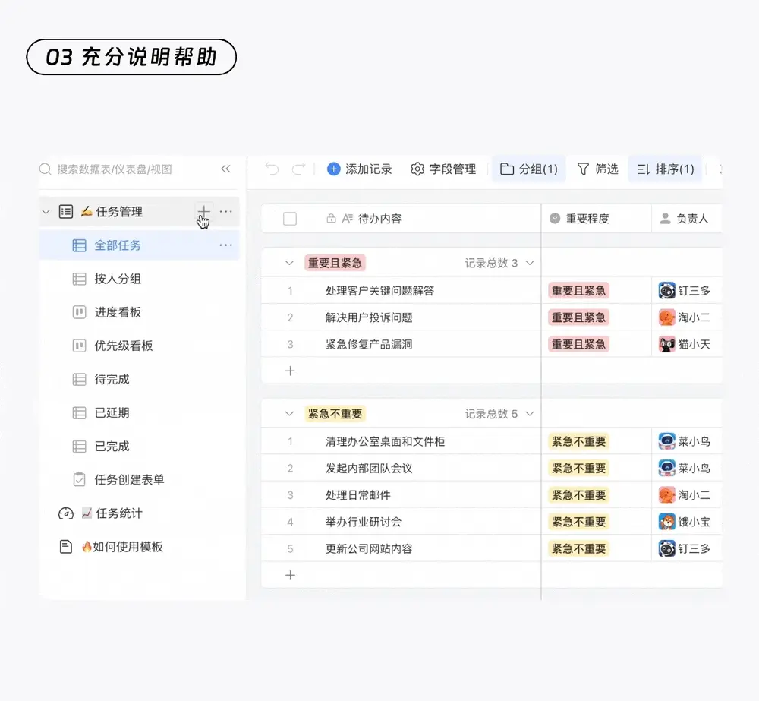759x701 pixels.
Task: Open the more options beside 全部任务
Action: pyautogui.click(x=225, y=245)
